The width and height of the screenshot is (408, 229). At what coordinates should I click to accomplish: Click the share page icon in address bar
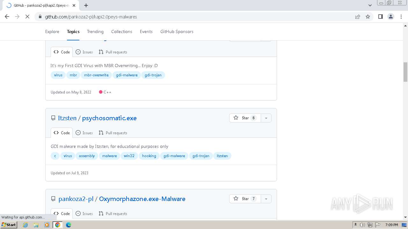coord(358,17)
